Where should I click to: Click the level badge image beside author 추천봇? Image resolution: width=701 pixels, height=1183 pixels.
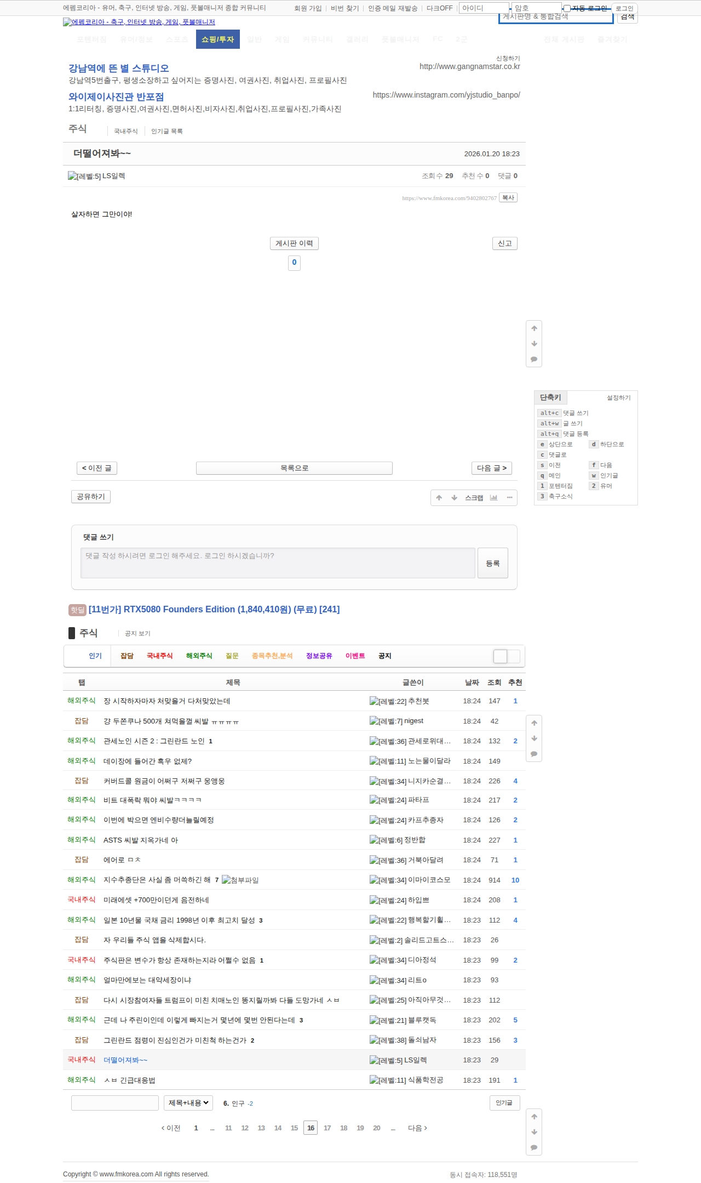pyautogui.click(x=388, y=701)
